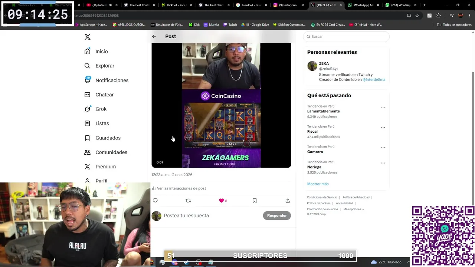Open Información de anuncios link
The height and width of the screenshot is (267, 475).
coord(322,209)
